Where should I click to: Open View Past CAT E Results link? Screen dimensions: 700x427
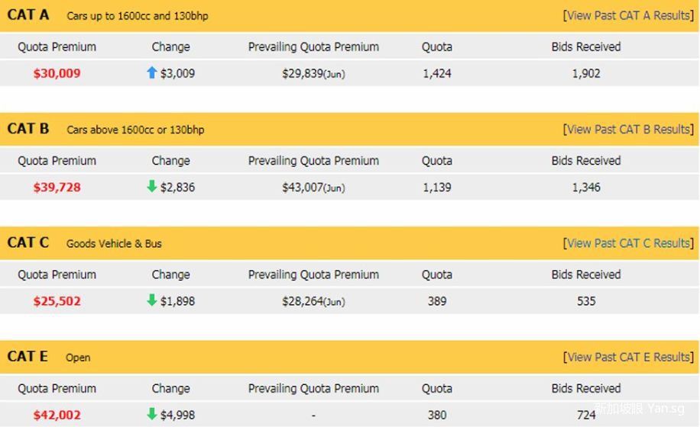[x=628, y=357]
